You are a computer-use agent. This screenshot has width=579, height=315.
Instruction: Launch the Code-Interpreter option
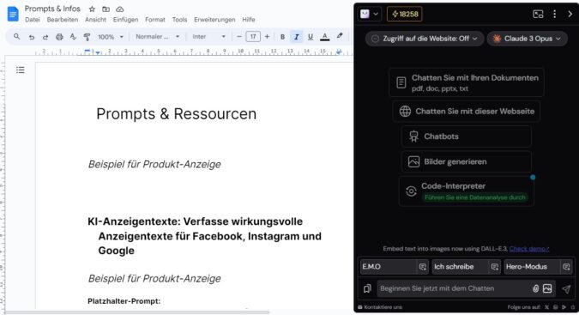coord(467,191)
